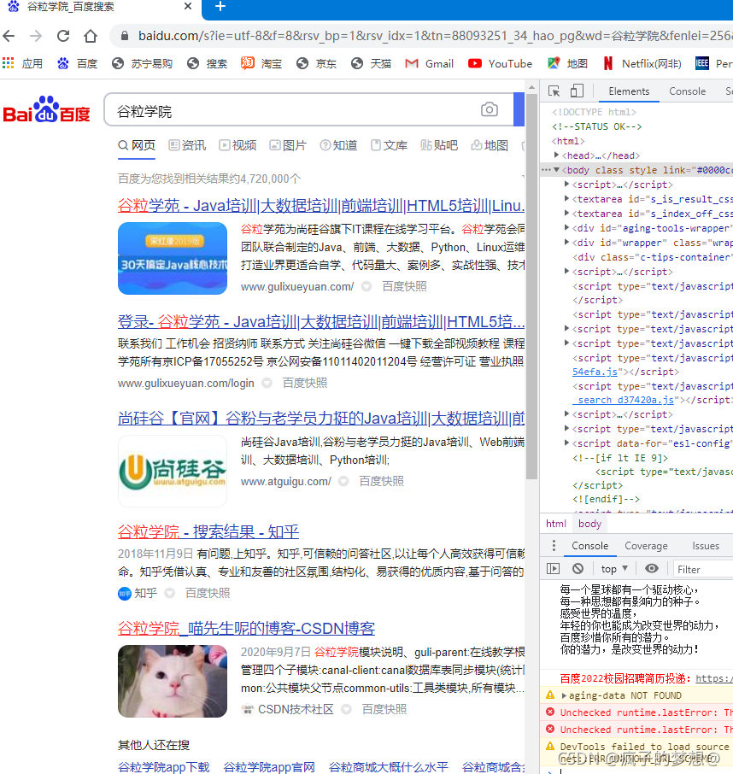The image size is (733, 774).
Task: Open the 百度 bookmark
Action: click(78, 64)
